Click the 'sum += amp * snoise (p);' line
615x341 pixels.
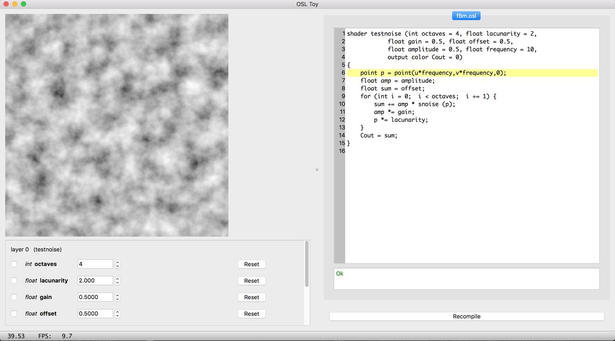coord(415,104)
